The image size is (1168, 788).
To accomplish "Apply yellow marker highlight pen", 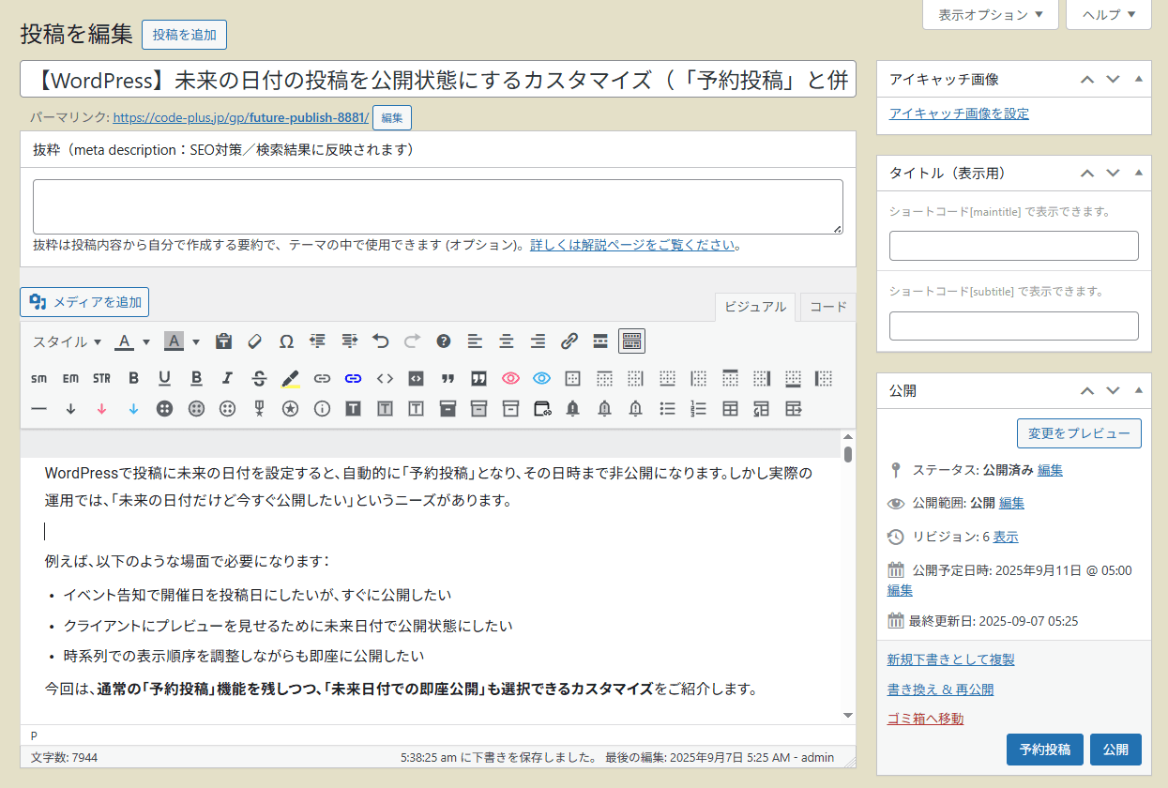I will [290, 379].
